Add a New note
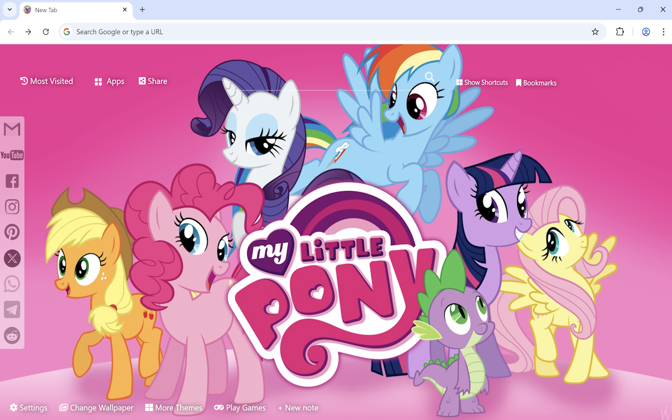The width and height of the screenshot is (672, 420). coord(298,407)
